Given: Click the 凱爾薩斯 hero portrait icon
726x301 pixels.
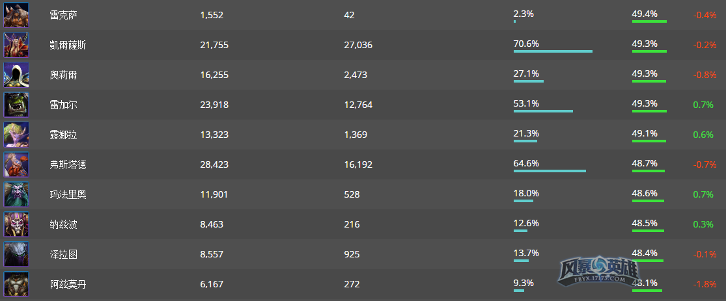Looking at the screenshot, I should coord(16,45).
